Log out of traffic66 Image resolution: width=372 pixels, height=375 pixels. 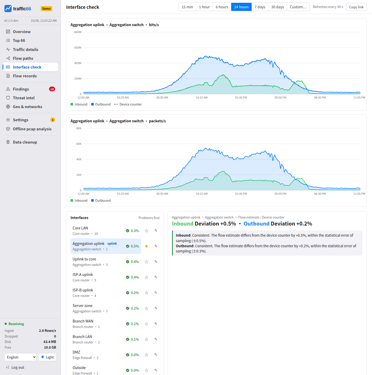pos(15,367)
